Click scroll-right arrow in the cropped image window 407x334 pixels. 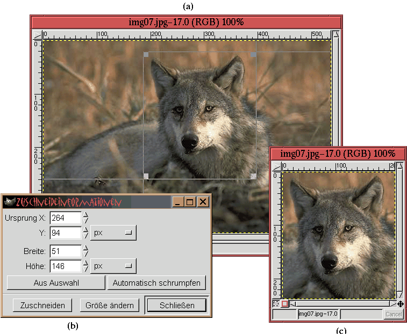pos(392,304)
